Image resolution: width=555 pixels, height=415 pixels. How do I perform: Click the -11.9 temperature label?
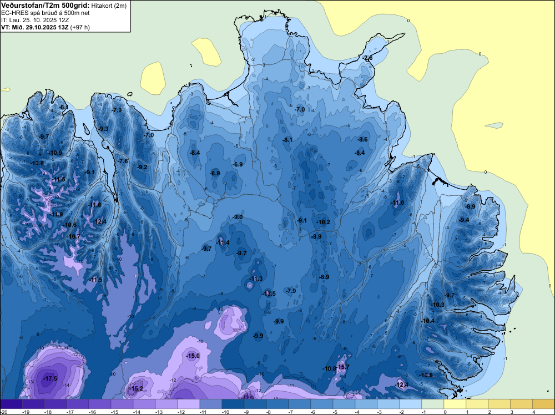click(56, 214)
